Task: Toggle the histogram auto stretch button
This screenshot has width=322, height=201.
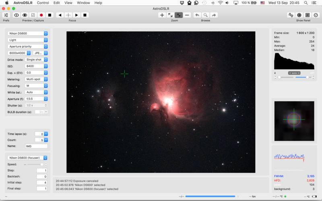Action: [x=294, y=73]
